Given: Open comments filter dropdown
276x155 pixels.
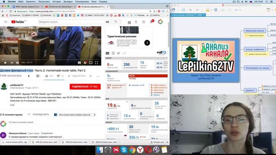Looking at the screenshot, I should pyautogui.click(x=77, y=115).
